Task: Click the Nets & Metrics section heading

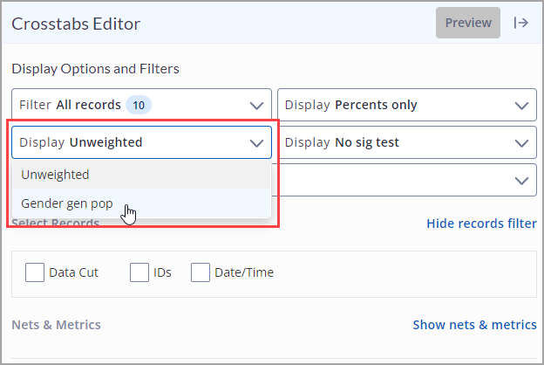Action: click(x=56, y=325)
